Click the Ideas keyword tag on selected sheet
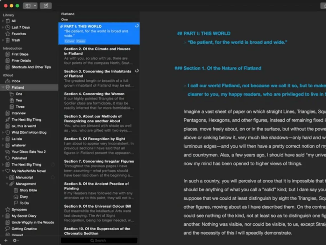Screen dimensions: 326x245 coord(81,41)
